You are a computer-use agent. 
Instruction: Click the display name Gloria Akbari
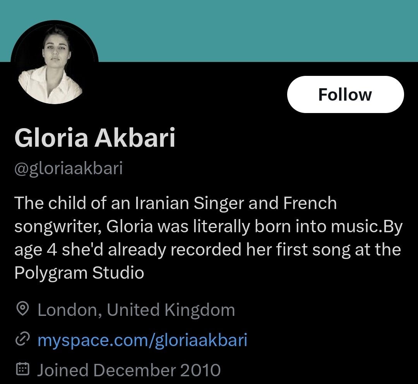pyautogui.click(x=95, y=138)
